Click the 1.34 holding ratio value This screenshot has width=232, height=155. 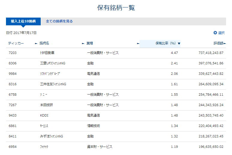pyautogui.click(x=174, y=126)
